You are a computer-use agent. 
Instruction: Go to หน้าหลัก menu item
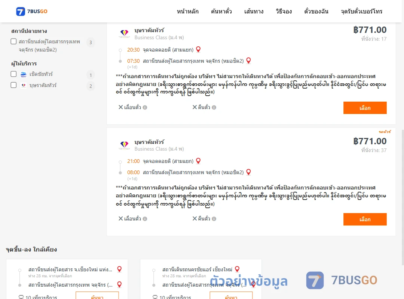point(187,11)
